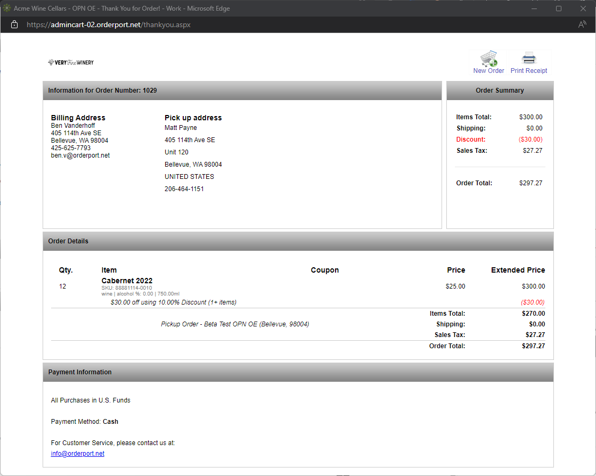The height and width of the screenshot is (476, 596).
Task: Click the Payment Information section header
Action: (81, 372)
